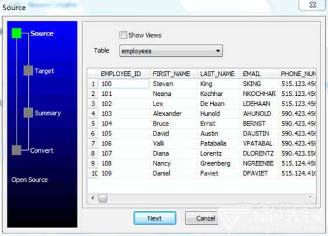Click the Next button
328x236 pixels.
pos(155,218)
